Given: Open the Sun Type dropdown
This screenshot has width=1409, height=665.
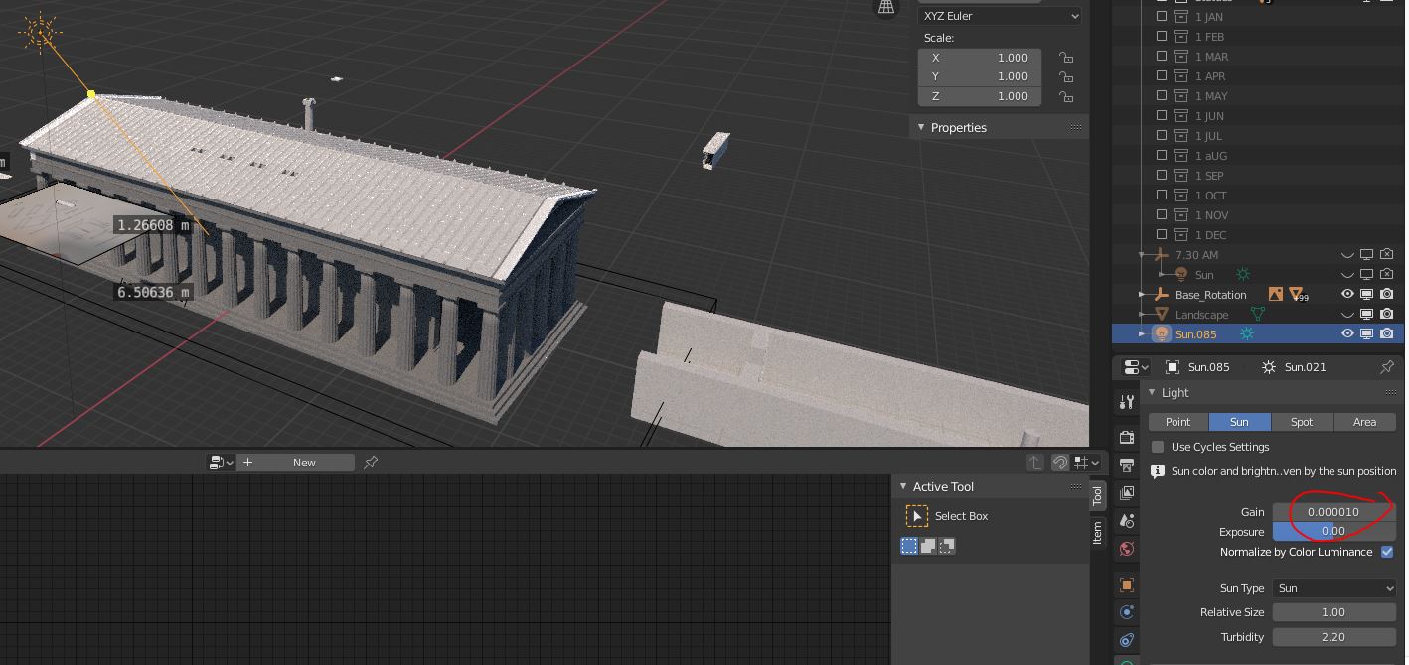Looking at the screenshot, I should tap(1333, 588).
